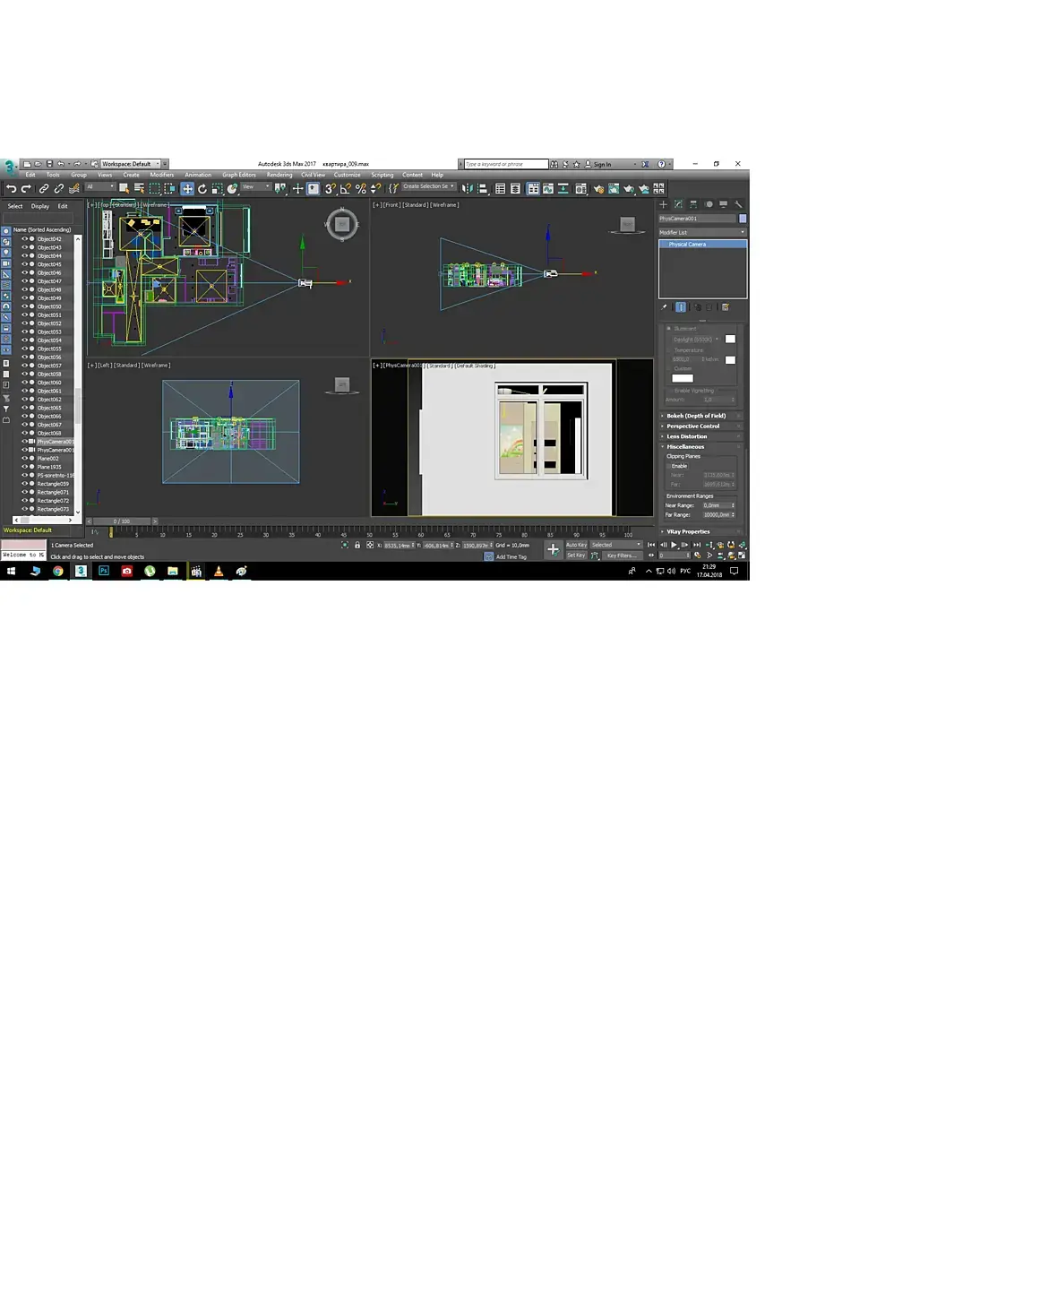Select Physical Camera in modifier stack
Image resolution: width=1057 pixels, height=1292 pixels.
click(702, 244)
